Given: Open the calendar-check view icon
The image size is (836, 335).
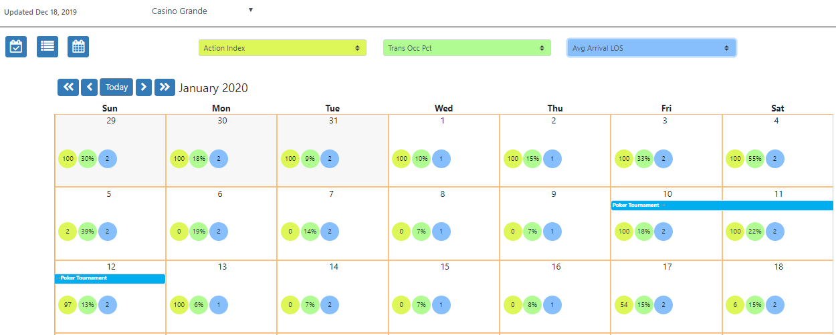Looking at the screenshot, I should [16, 47].
